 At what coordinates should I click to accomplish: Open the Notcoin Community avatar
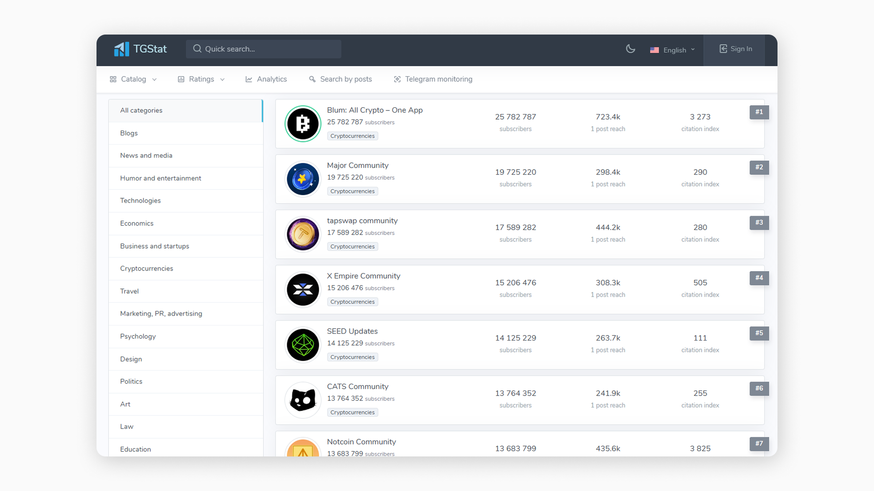[x=303, y=447]
